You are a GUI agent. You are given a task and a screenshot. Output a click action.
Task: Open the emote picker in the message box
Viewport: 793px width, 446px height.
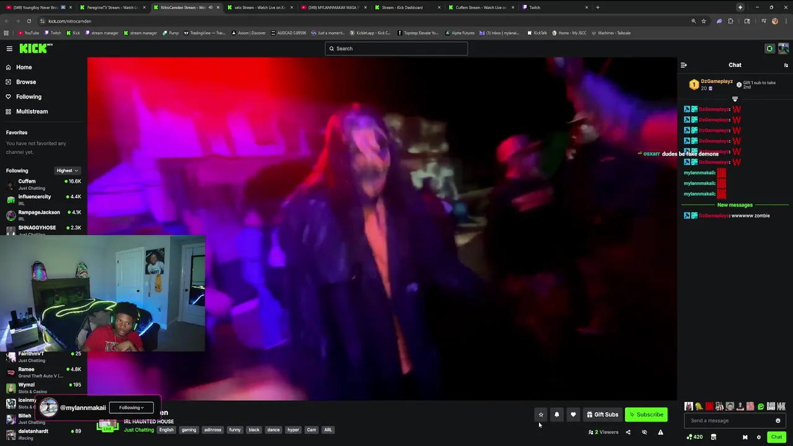tap(778, 421)
